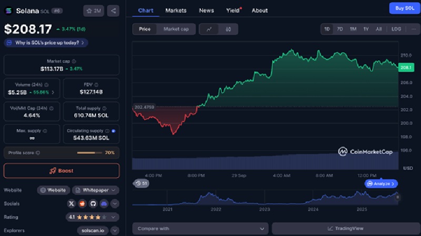Viewport: 421px width, 236px height.
Task: Switch to candlestick chart view icon
Action: [x=228, y=29]
